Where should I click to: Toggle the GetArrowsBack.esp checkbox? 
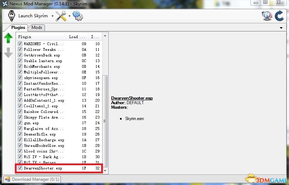[x=20, y=55]
